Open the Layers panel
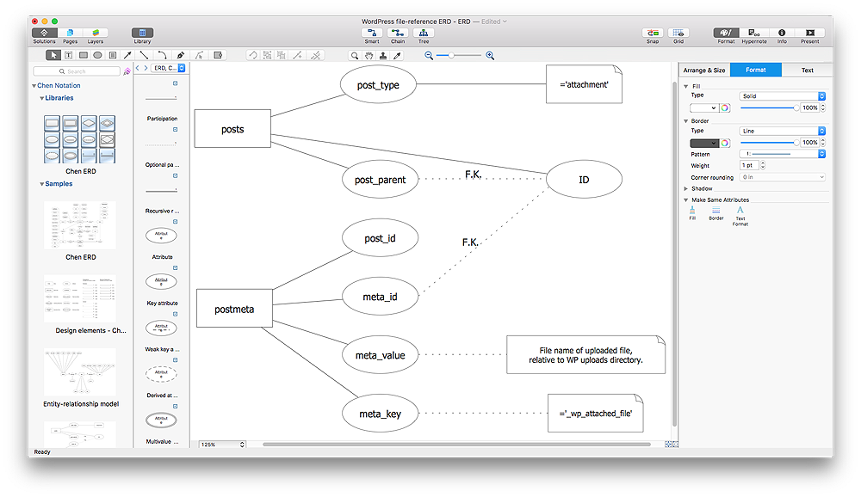The height and width of the screenshot is (497, 861). pyautogui.click(x=96, y=33)
